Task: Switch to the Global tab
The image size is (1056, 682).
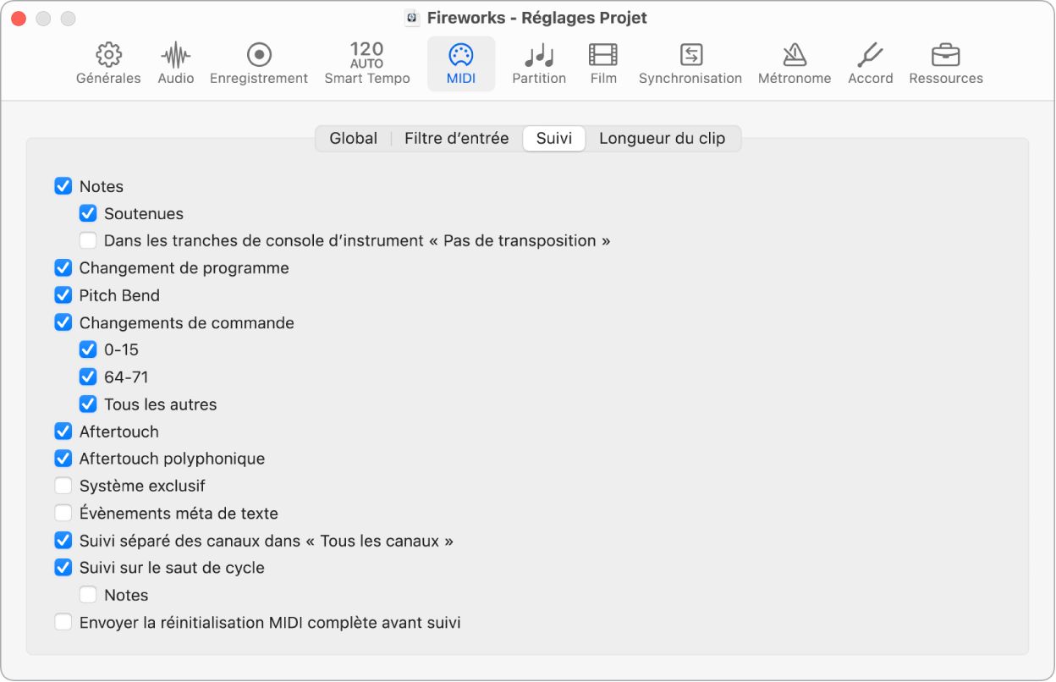Action: (x=354, y=139)
